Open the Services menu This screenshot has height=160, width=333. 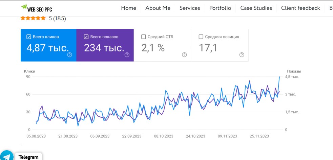(190, 8)
